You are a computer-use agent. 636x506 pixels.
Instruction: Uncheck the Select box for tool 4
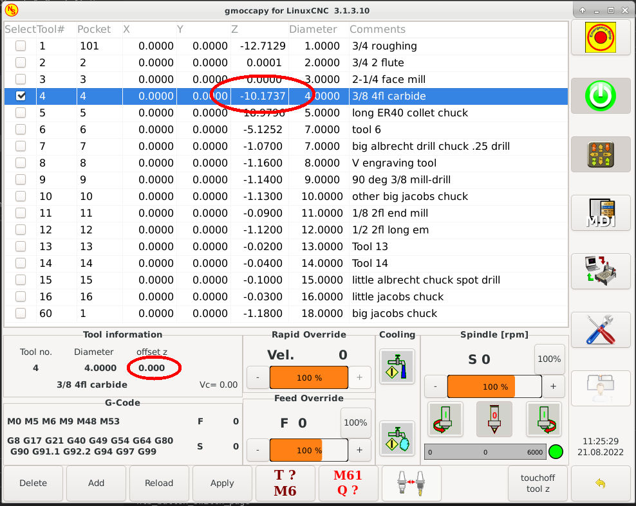tap(21, 96)
